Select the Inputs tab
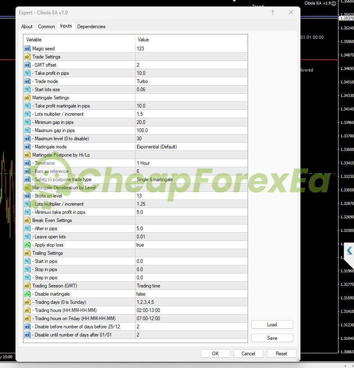 point(66,26)
